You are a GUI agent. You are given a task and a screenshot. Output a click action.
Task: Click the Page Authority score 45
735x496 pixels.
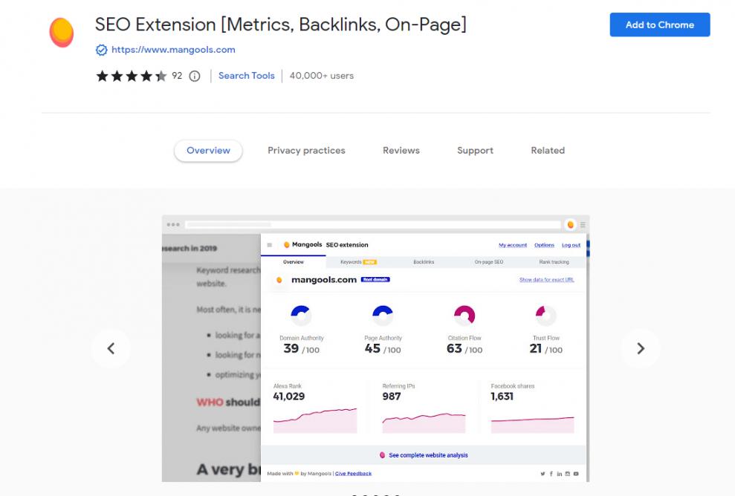[x=372, y=348]
